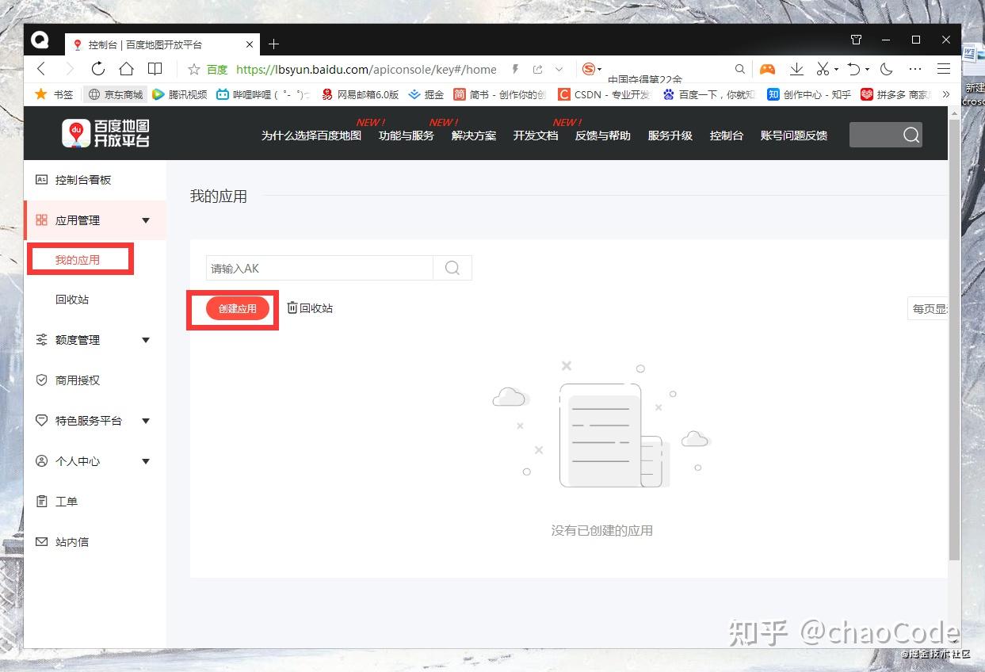Toggle dark mode with the moon icon
The height and width of the screenshot is (672, 985).
(x=886, y=69)
